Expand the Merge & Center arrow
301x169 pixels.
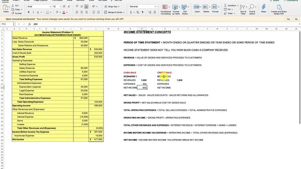click(124, 12)
